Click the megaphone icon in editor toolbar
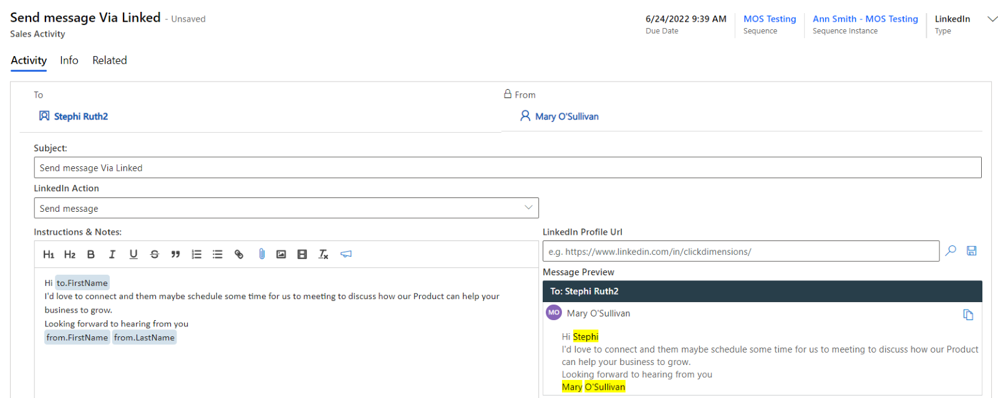The image size is (998, 398). click(346, 254)
